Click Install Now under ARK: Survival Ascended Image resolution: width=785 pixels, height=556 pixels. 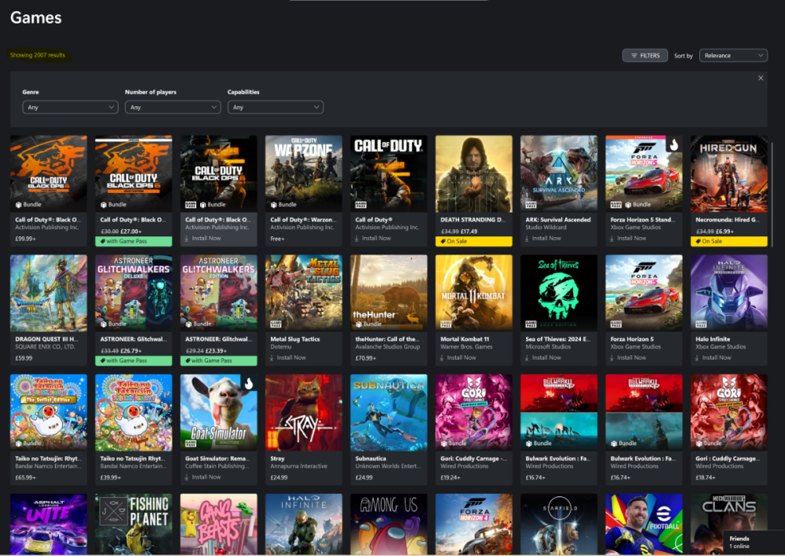[546, 238]
